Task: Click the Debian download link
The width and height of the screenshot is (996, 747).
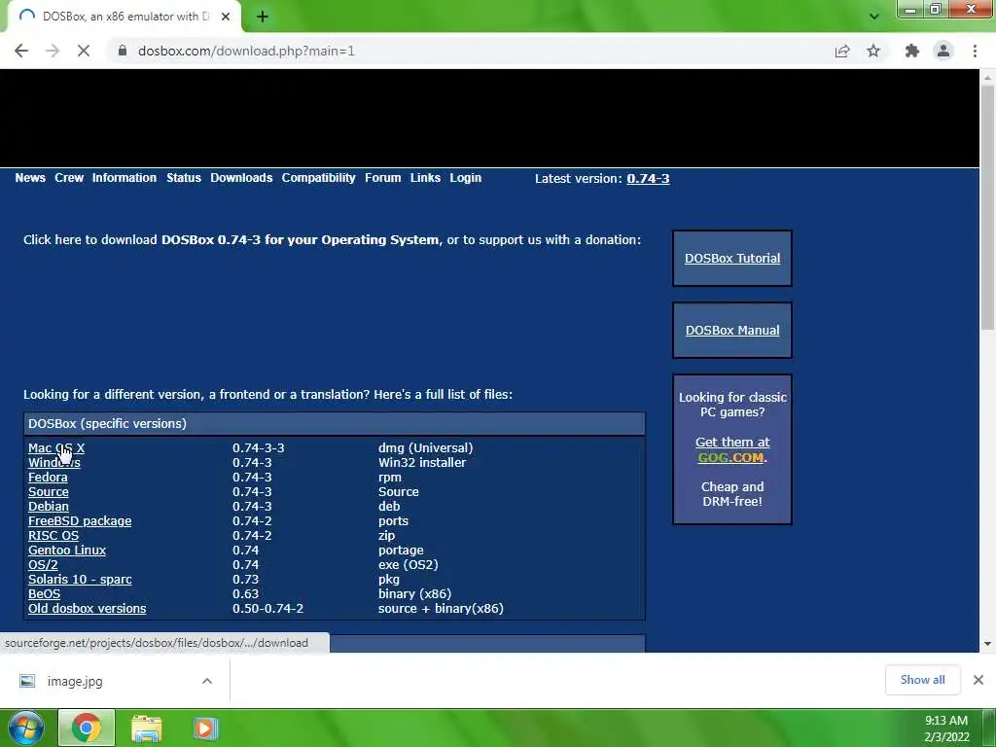Action: pyautogui.click(x=49, y=506)
